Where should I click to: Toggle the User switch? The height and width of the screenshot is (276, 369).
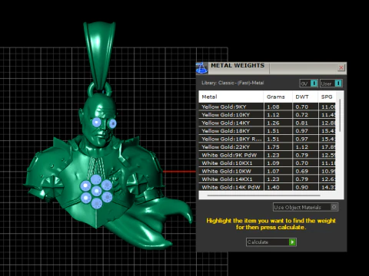click(x=331, y=84)
